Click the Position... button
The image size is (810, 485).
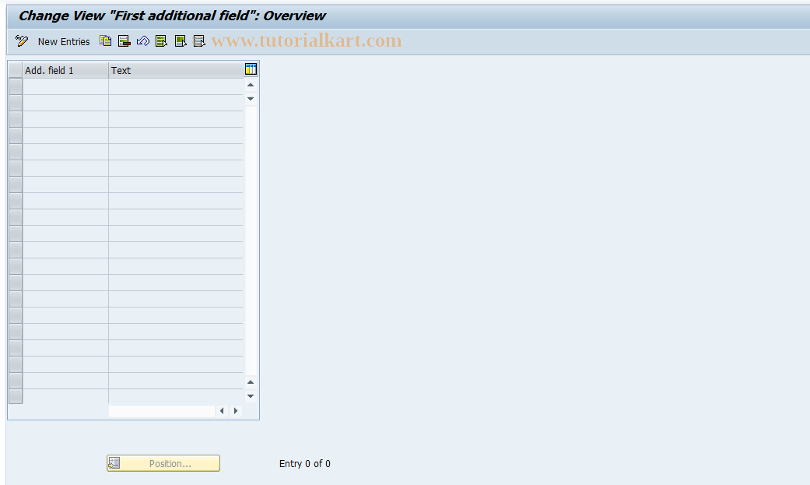click(x=163, y=463)
